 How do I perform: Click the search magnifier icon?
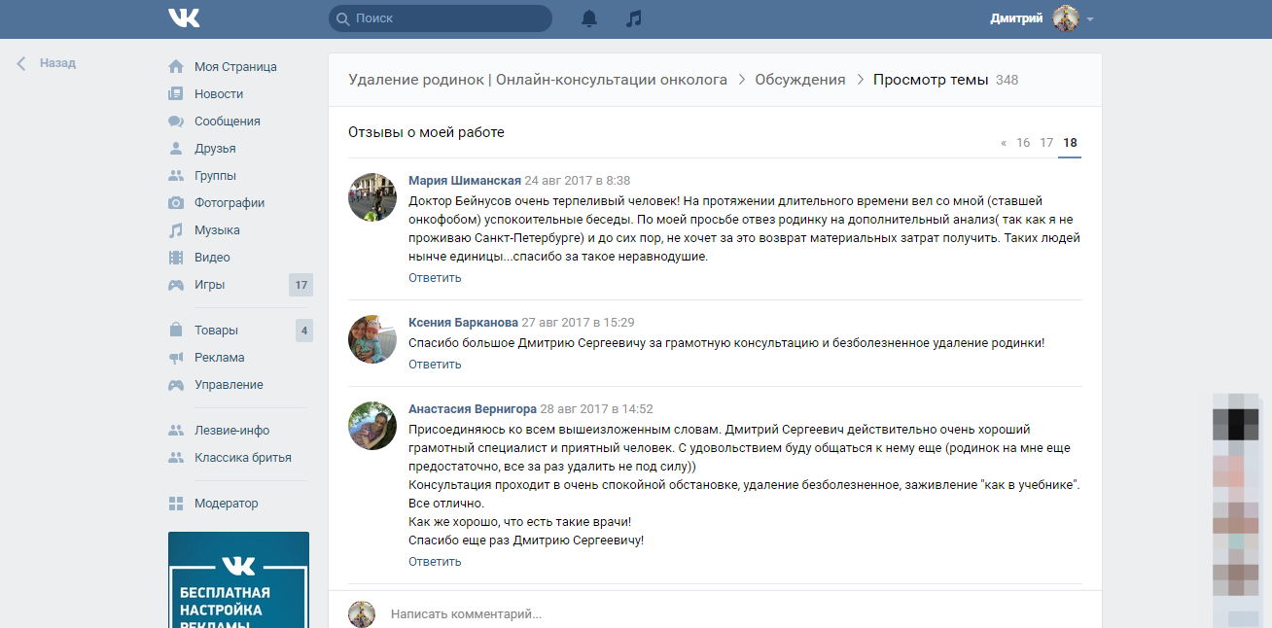(x=342, y=18)
